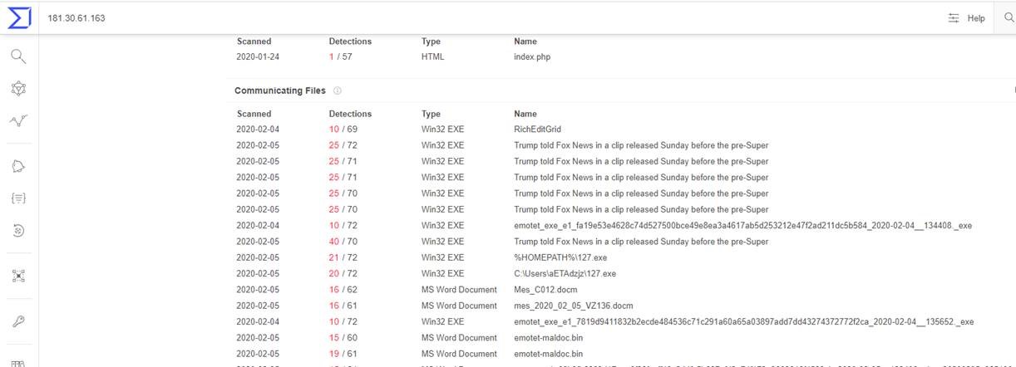The image size is (1016, 367).
Task: Open the API key icon in sidebar
Action: pos(18,321)
